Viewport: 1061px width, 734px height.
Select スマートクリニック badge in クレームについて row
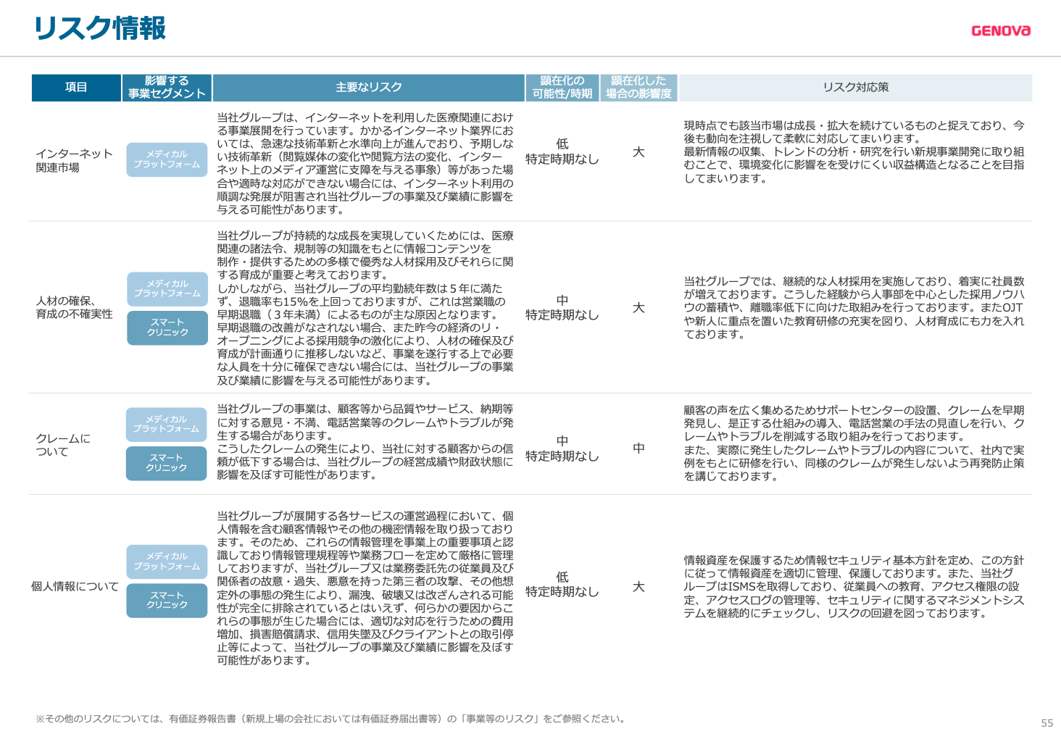[166, 463]
